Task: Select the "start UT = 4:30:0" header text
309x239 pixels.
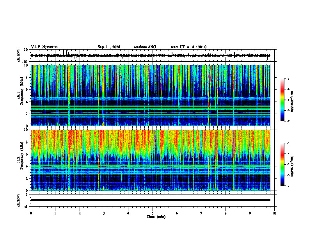Action: pos(188,47)
